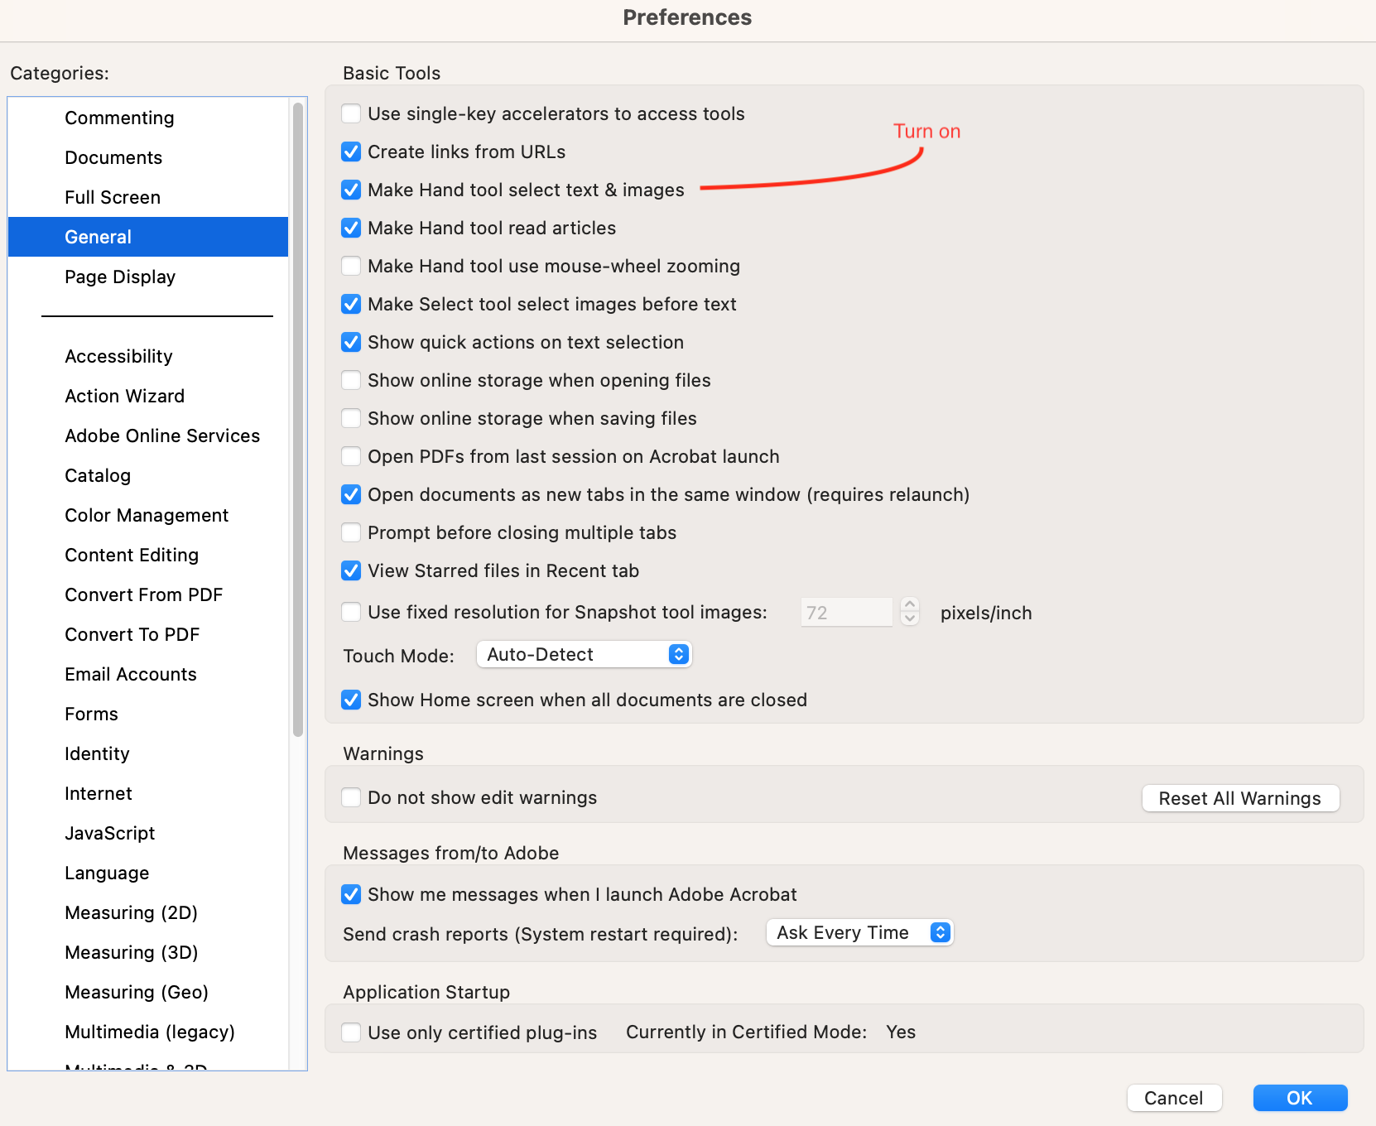Click the Snapshot resolution pixels input field
Viewport: 1376px width, 1126px height.
click(846, 612)
